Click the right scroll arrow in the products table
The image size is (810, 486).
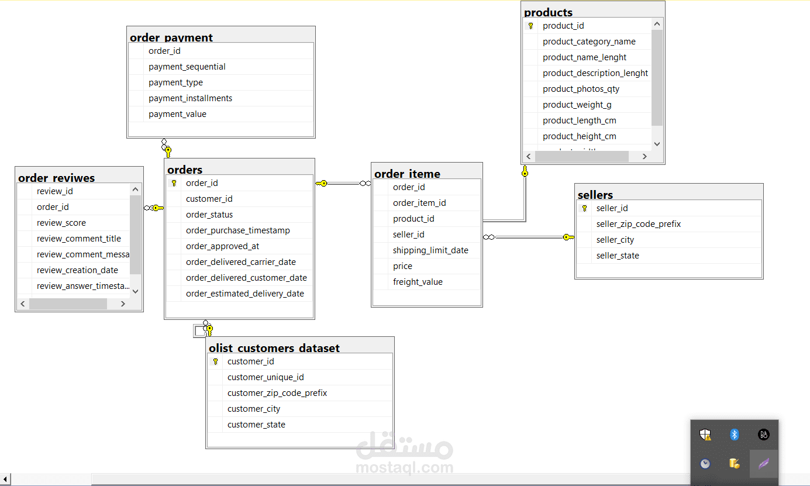click(x=644, y=156)
